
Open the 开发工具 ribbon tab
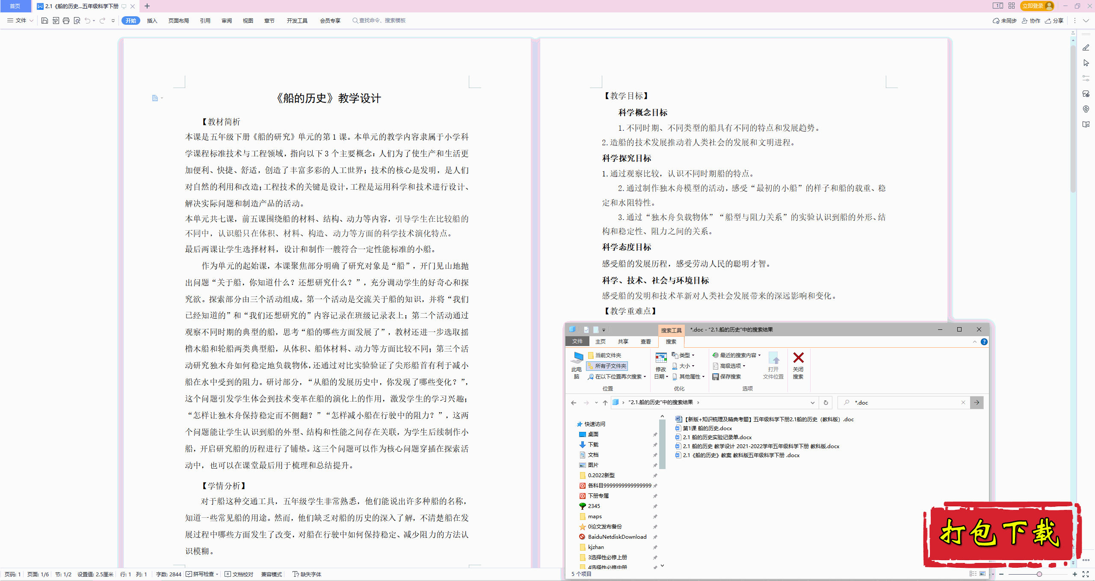click(x=297, y=21)
